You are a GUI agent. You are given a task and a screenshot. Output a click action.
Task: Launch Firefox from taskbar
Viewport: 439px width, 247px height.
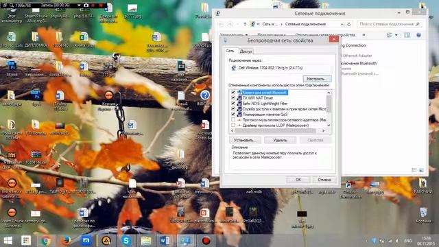point(66,240)
